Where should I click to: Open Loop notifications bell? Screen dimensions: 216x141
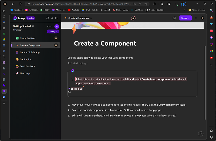click(x=48, y=18)
